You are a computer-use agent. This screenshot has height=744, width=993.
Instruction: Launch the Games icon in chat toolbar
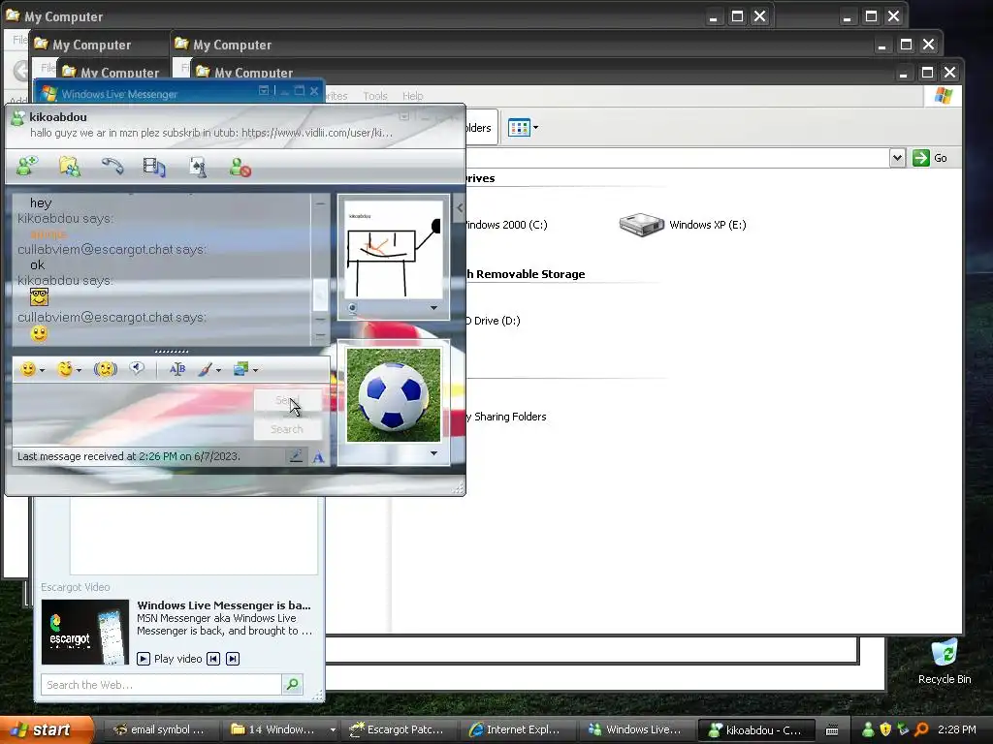[x=198, y=167]
